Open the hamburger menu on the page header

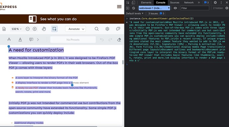click(119, 7)
